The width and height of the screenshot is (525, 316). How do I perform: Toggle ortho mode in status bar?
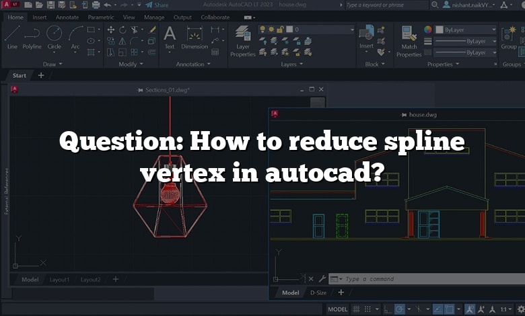(388, 309)
